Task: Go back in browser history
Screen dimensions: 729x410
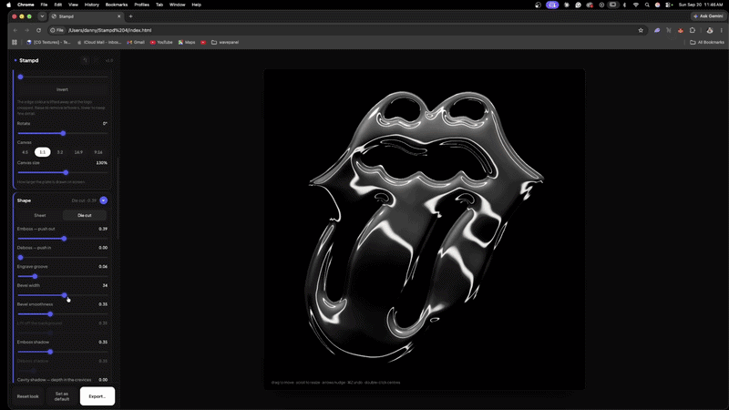Action: pyautogui.click(x=15, y=30)
